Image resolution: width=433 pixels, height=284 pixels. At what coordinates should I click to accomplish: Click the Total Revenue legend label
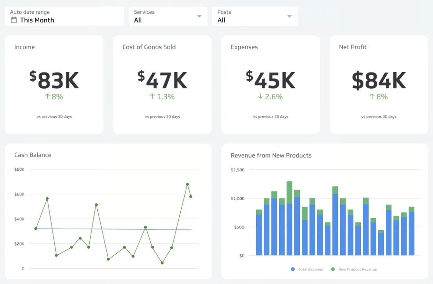coord(311,269)
